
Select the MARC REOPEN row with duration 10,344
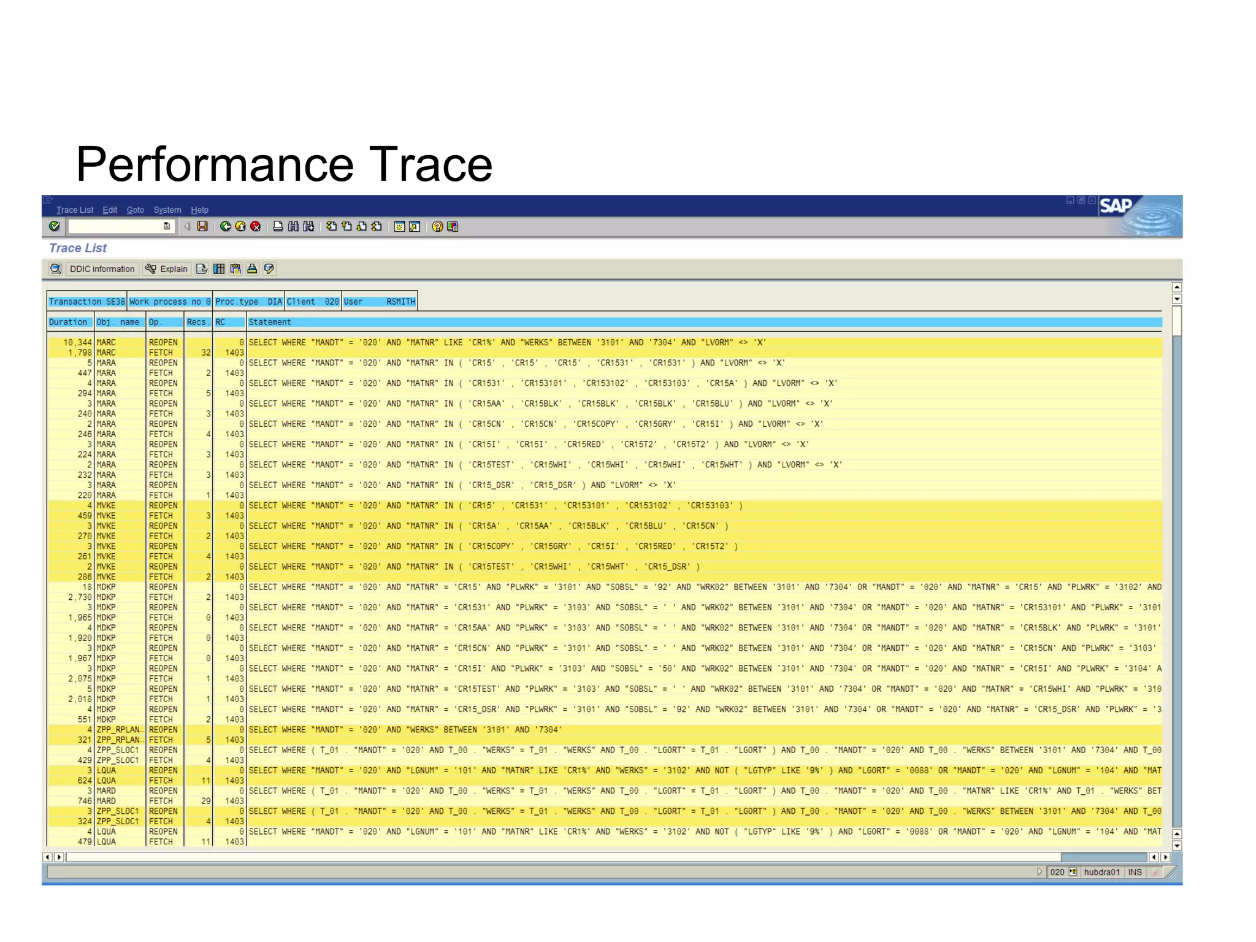tap(605, 342)
